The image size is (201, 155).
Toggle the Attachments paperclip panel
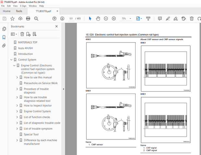pos(4,45)
